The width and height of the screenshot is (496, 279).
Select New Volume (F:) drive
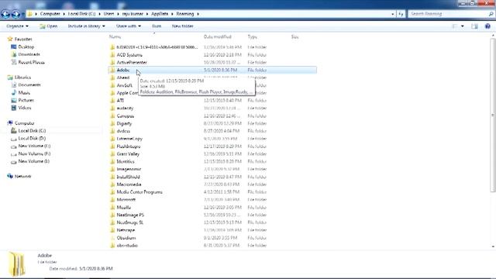tap(34, 153)
